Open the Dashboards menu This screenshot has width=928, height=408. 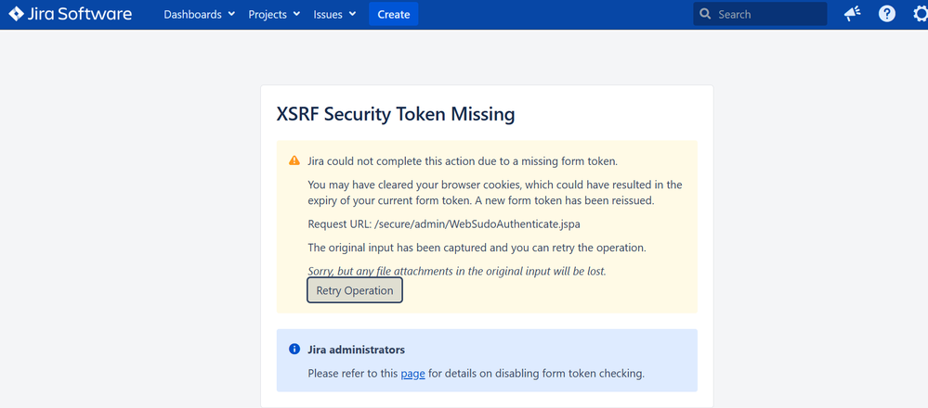point(200,14)
